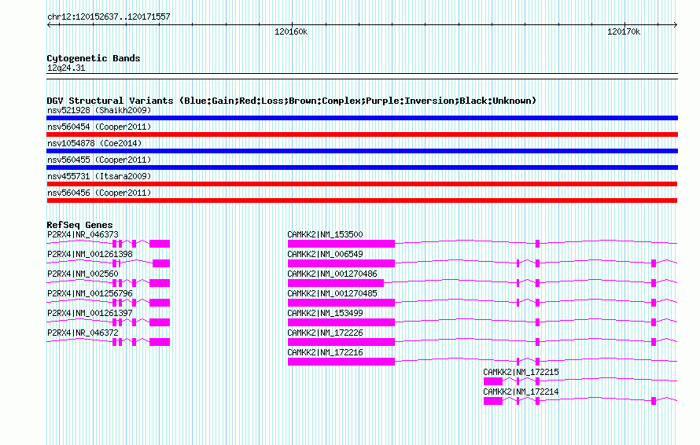The image size is (700, 445).
Task: Select transcript label P2RX4|NM_001256796
Action: (90, 293)
